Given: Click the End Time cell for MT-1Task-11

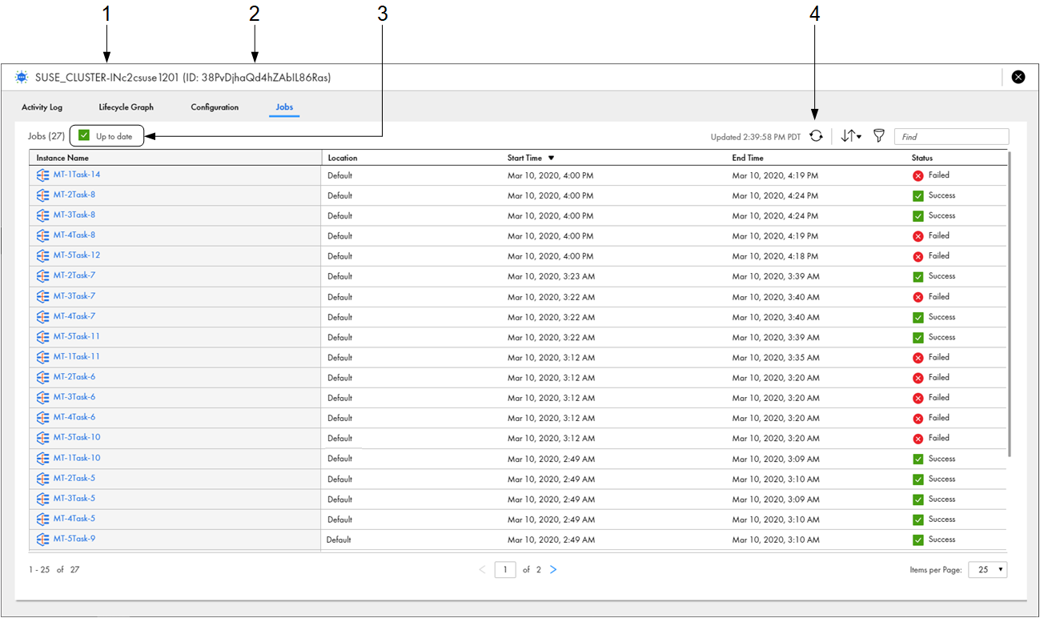Looking at the screenshot, I should point(775,358).
